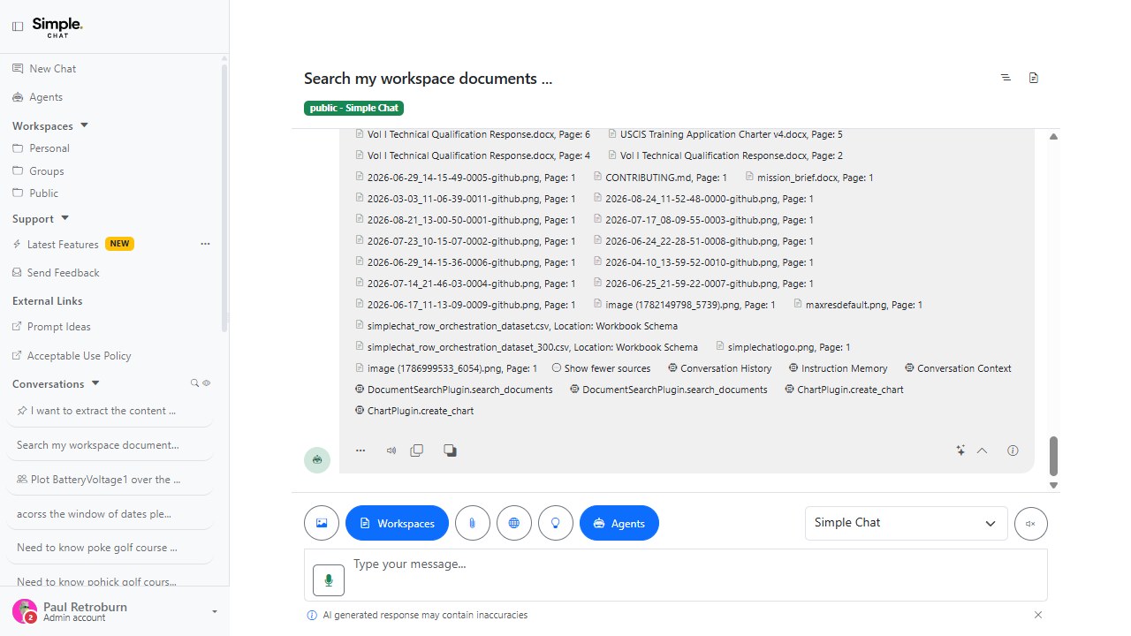1131x636 pixels.
Task: Toggle hidden conversations with the eye icon
Action: [207, 383]
